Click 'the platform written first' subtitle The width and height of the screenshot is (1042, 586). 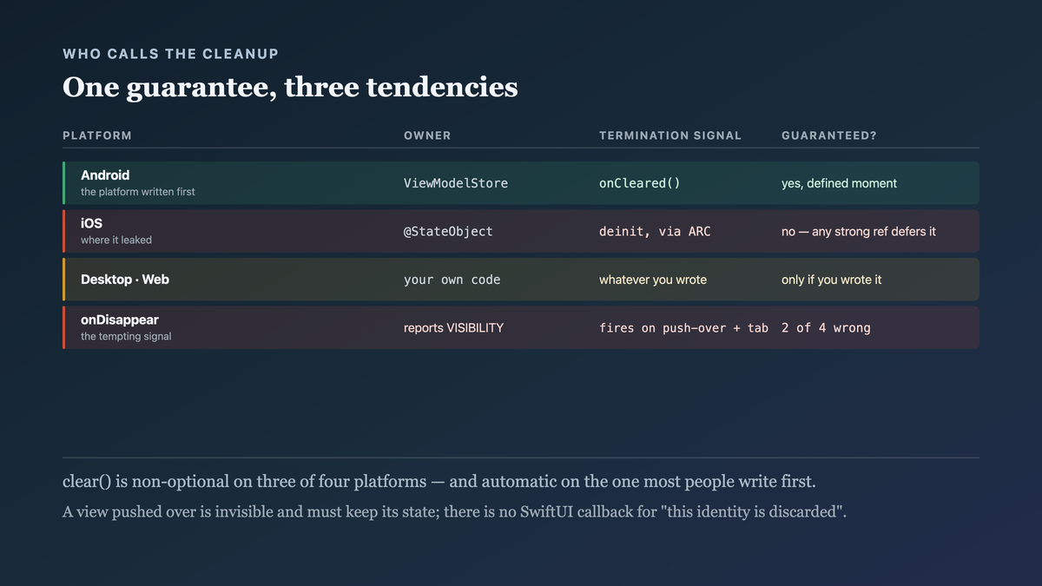138,192
